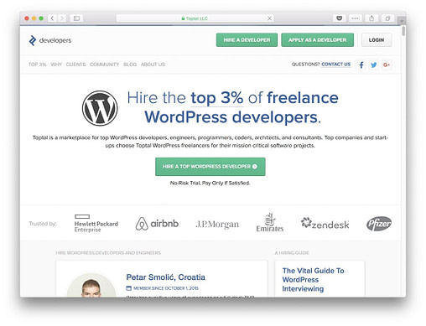Viewport: 426px width, 326px height.
Task: Open Toptal's Google Plus icon
Action: click(387, 65)
